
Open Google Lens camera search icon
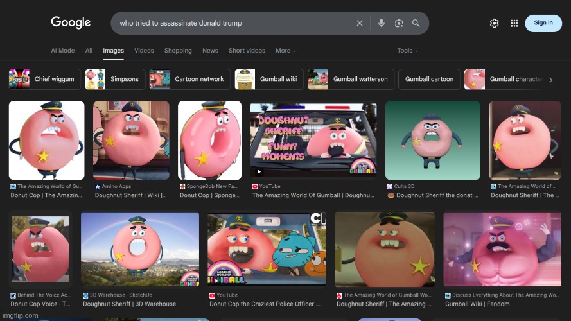[x=399, y=23]
